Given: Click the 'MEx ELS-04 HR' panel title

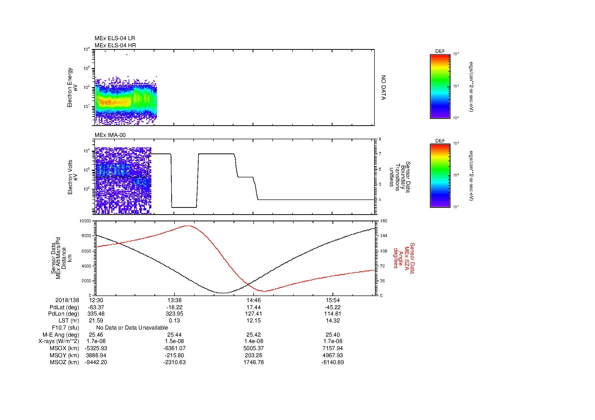Looking at the screenshot, I should [x=115, y=45].
